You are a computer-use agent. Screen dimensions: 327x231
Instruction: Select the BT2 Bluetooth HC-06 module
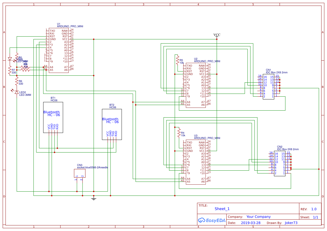point(112,124)
